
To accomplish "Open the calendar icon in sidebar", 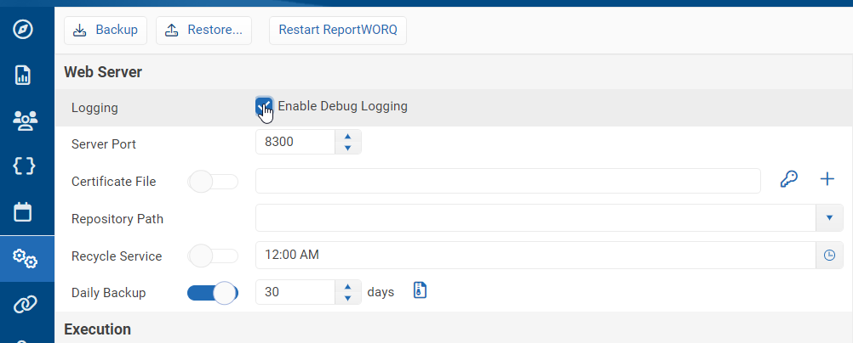I will (x=24, y=212).
